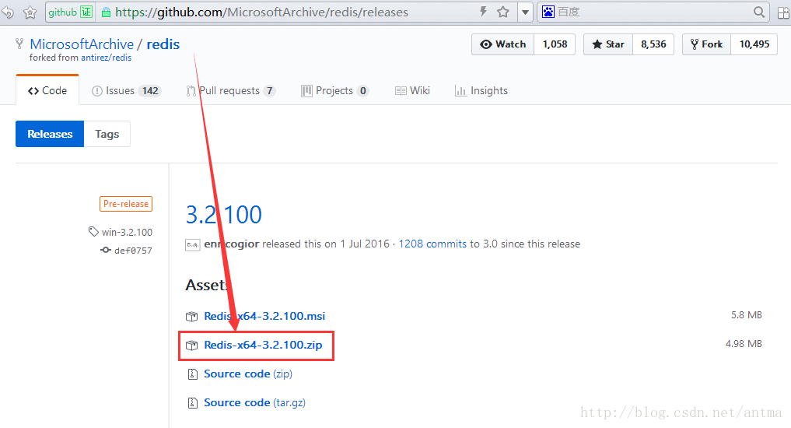Click the lightning bolt icon in the address bar
The image size is (791, 428).
(x=483, y=12)
